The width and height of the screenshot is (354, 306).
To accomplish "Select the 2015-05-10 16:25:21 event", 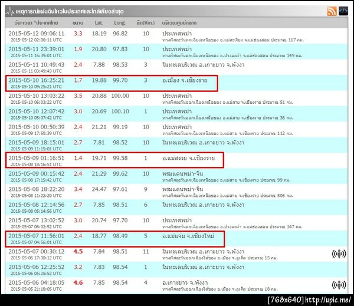I will click(176, 83).
